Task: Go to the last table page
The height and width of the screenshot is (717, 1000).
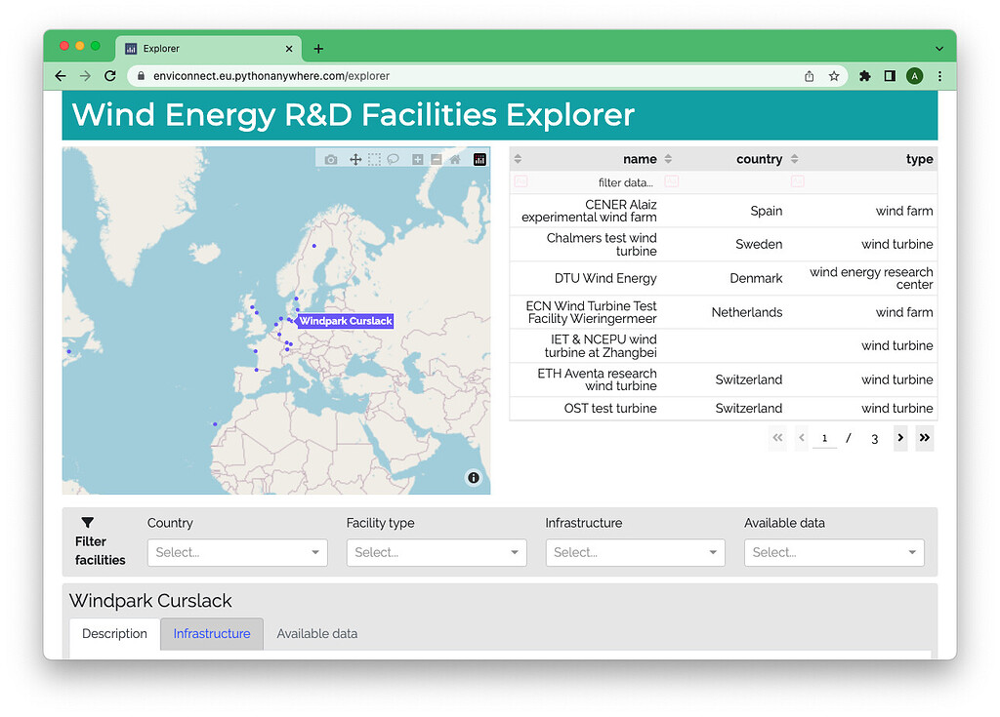Action: click(x=924, y=438)
